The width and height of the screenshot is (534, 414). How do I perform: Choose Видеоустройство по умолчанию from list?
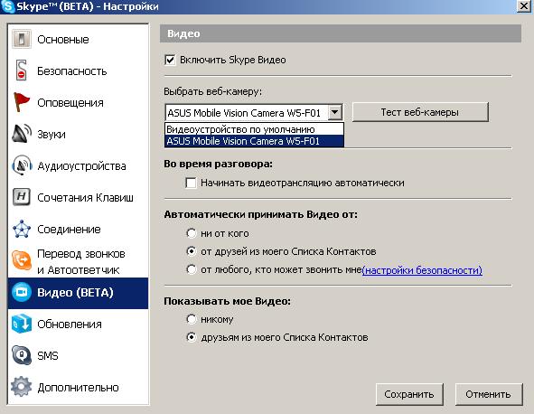tap(254, 129)
